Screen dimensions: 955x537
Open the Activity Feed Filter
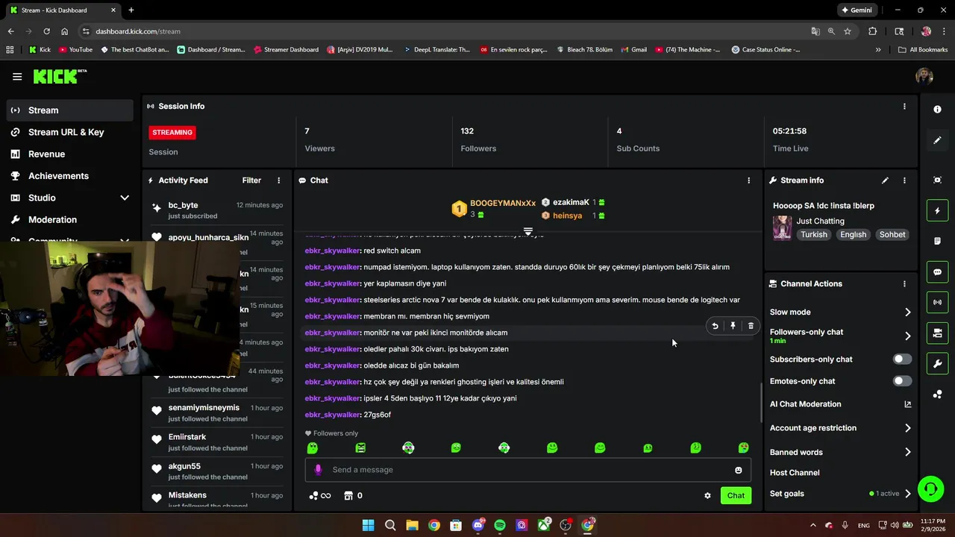tap(251, 180)
